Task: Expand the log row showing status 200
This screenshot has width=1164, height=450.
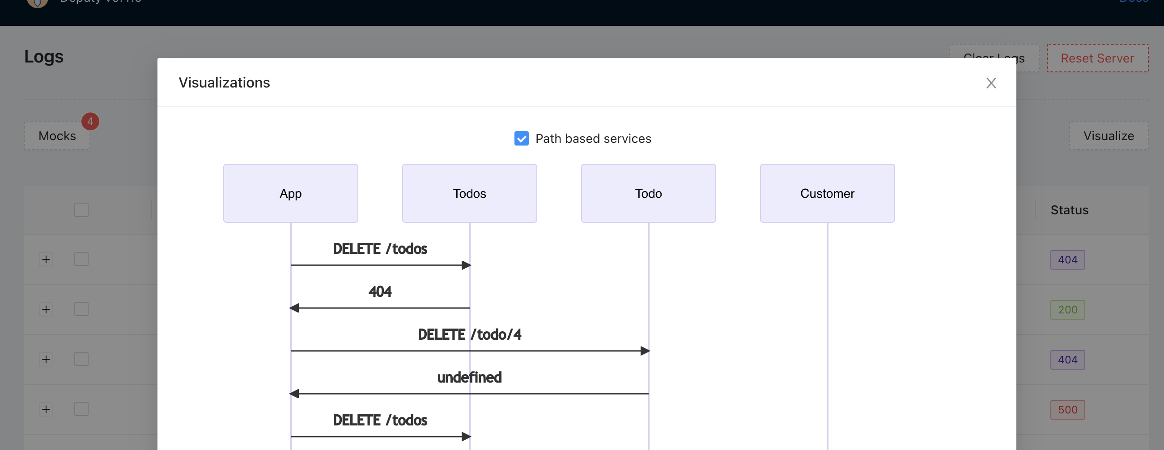Action: click(46, 309)
